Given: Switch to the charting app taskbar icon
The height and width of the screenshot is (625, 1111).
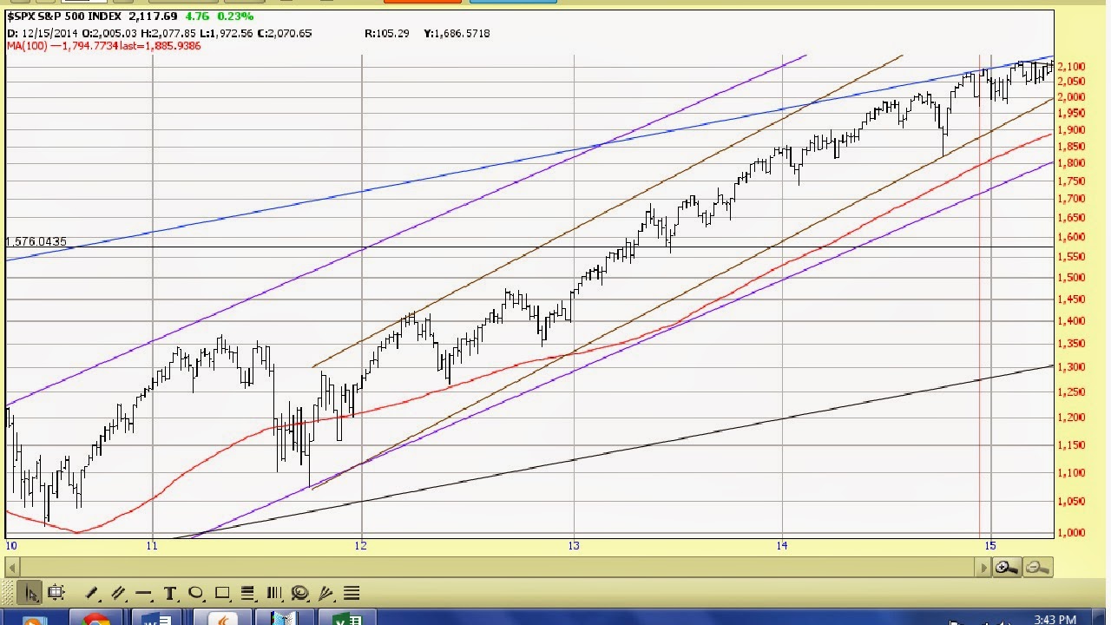Looking at the screenshot, I should [224, 619].
